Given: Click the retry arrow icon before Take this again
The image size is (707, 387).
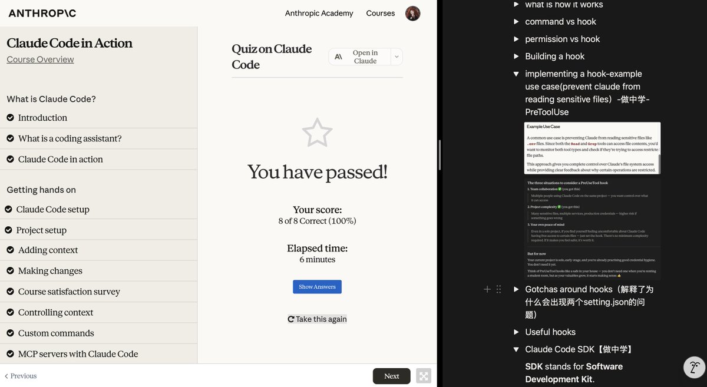Looking at the screenshot, I should [291, 319].
